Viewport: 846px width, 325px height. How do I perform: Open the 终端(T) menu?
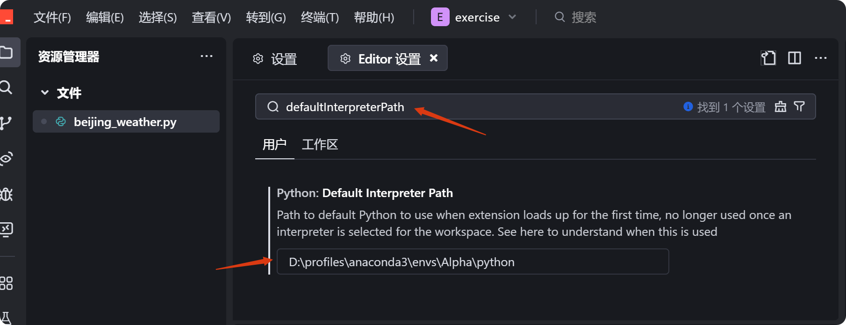(x=319, y=17)
